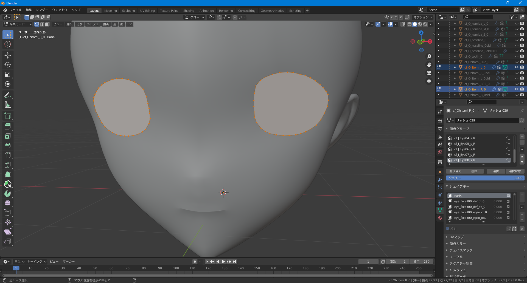
Task: Select the Inset Faces tool
Action: (8, 136)
